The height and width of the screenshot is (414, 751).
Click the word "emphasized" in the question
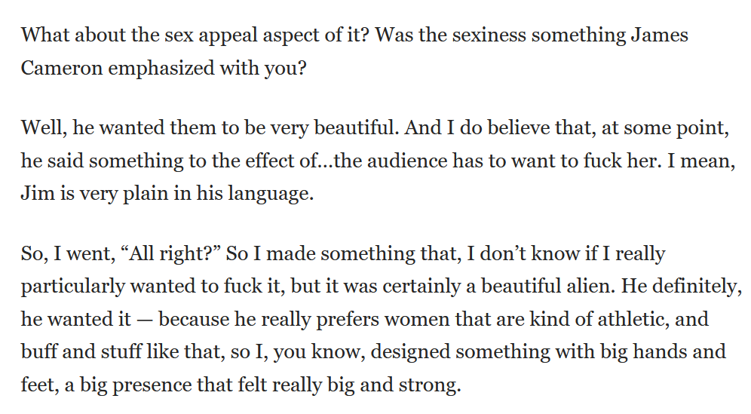click(x=161, y=68)
